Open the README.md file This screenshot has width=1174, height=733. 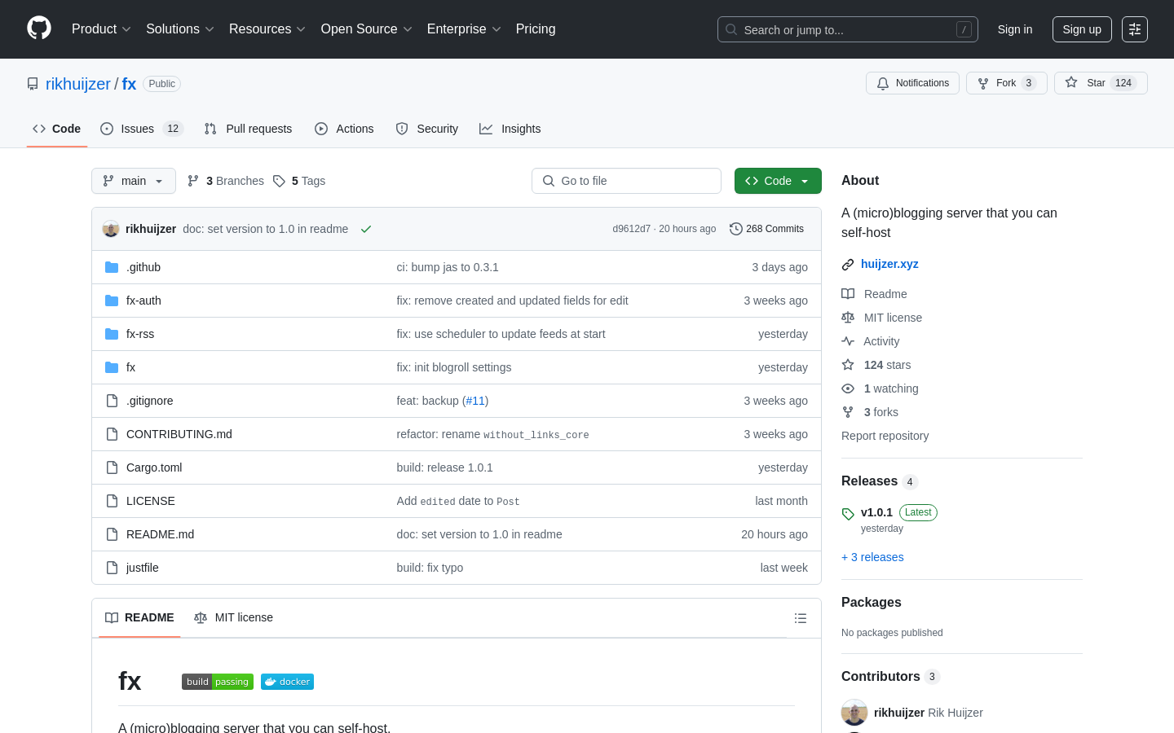click(x=160, y=534)
